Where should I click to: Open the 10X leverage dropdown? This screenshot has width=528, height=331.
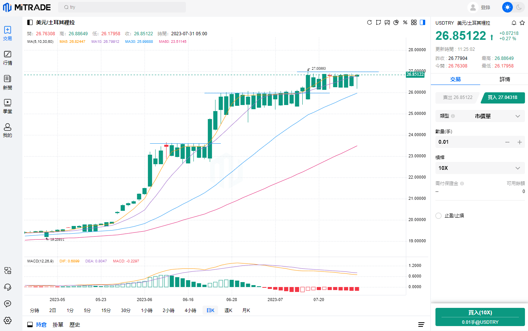(x=480, y=168)
